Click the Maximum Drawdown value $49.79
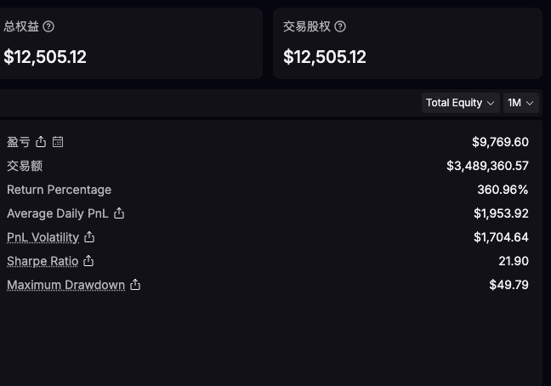 pyautogui.click(x=508, y=285)
